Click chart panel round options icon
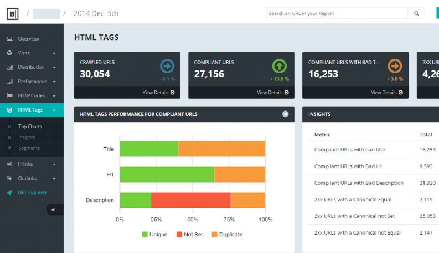Viewport: 439px width, 253px height. tap(285, 114)
